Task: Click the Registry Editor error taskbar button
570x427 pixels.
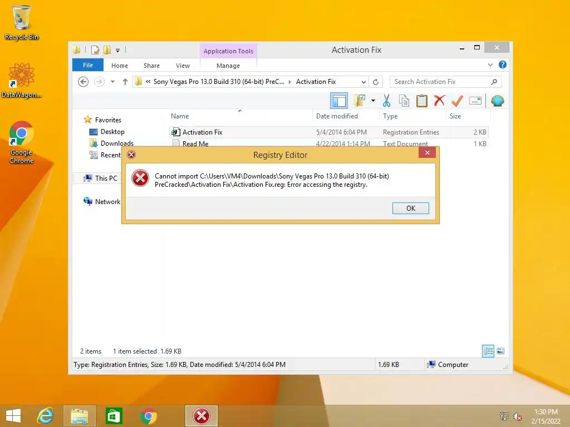Action: [202, 416]
